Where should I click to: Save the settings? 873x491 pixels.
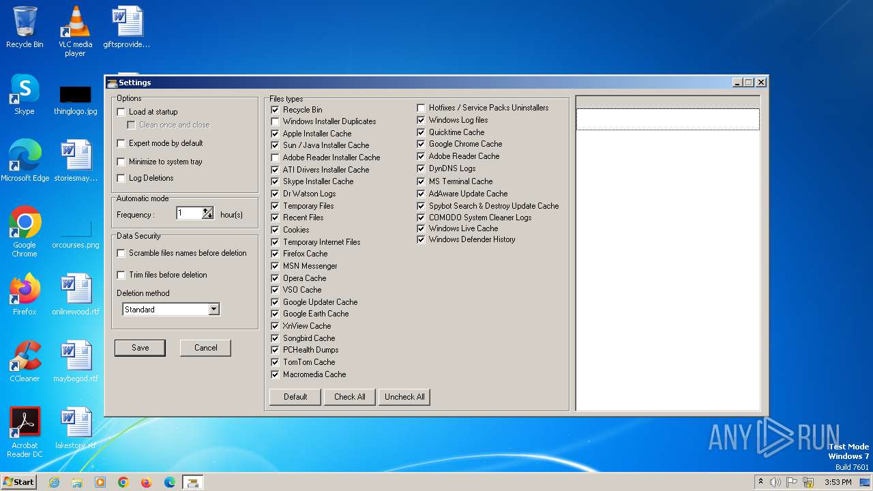(140, 348)
